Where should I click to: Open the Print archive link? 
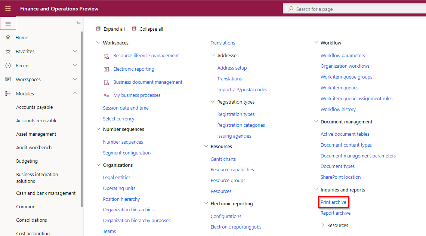[333, 202]
